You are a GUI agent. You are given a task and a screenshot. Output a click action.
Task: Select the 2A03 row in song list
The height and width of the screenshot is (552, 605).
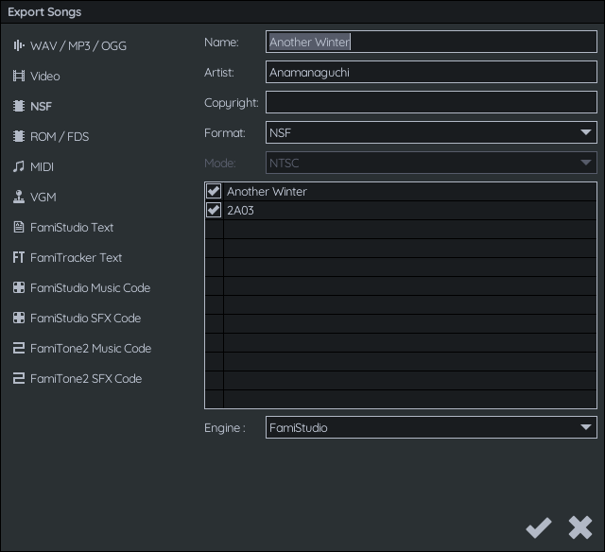tap(401, 210)
